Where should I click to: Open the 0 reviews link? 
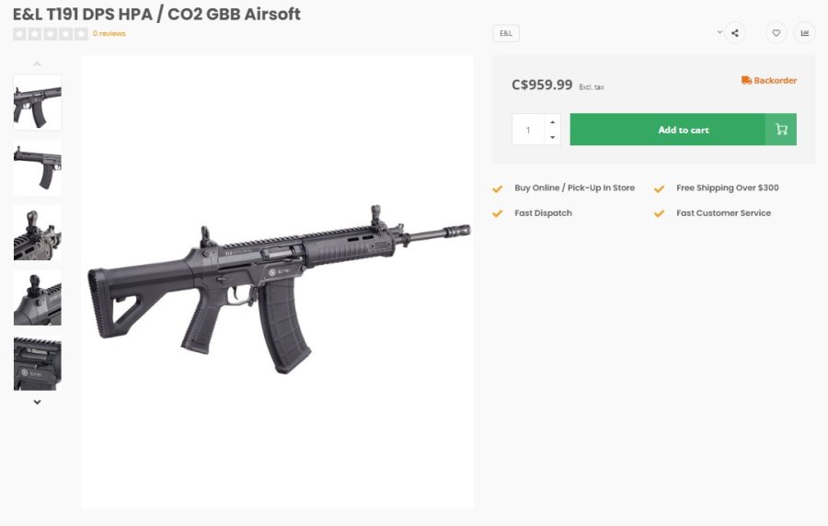click(109, 34)
